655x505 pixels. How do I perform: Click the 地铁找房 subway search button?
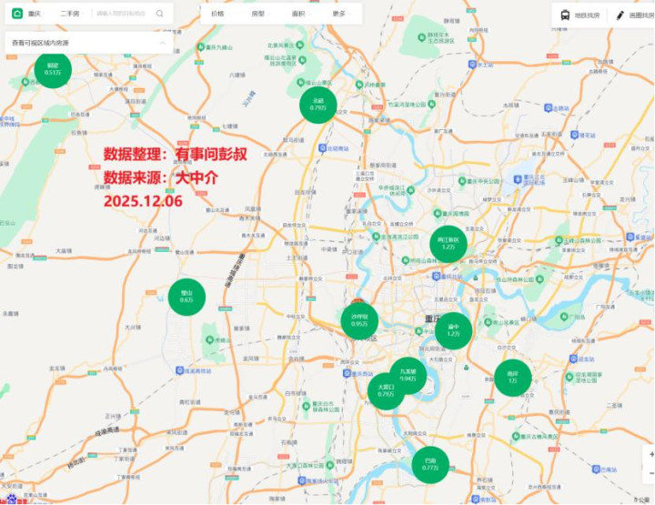(580, 15)
